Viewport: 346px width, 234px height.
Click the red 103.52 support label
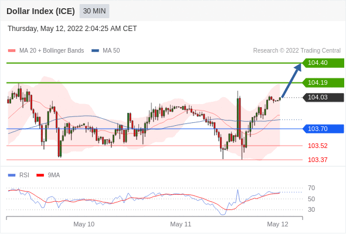pyautogui.click(x=317, y=146)
